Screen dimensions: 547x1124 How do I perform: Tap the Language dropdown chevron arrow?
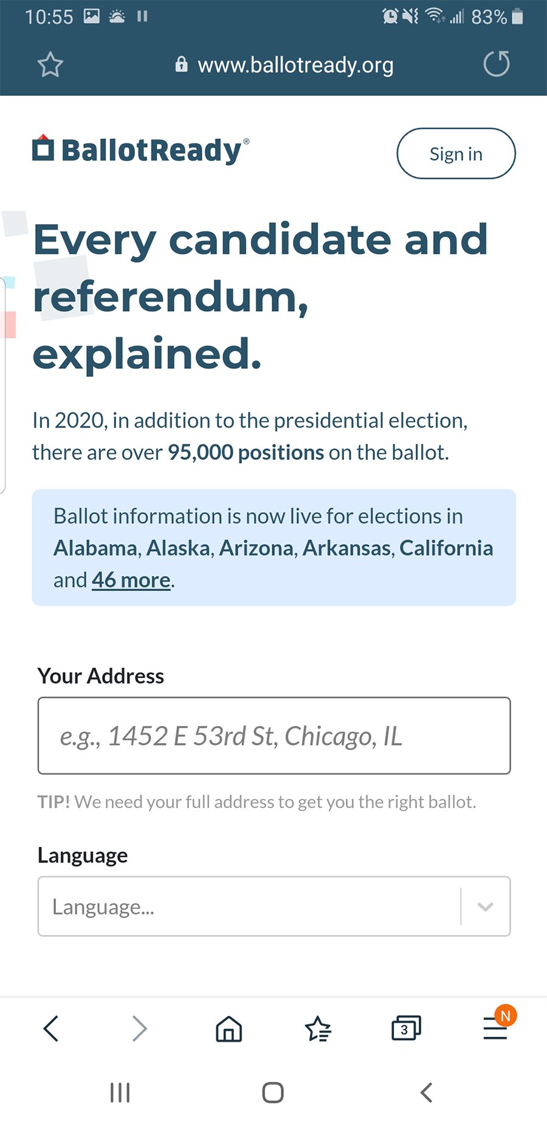(x=484, y=906)
